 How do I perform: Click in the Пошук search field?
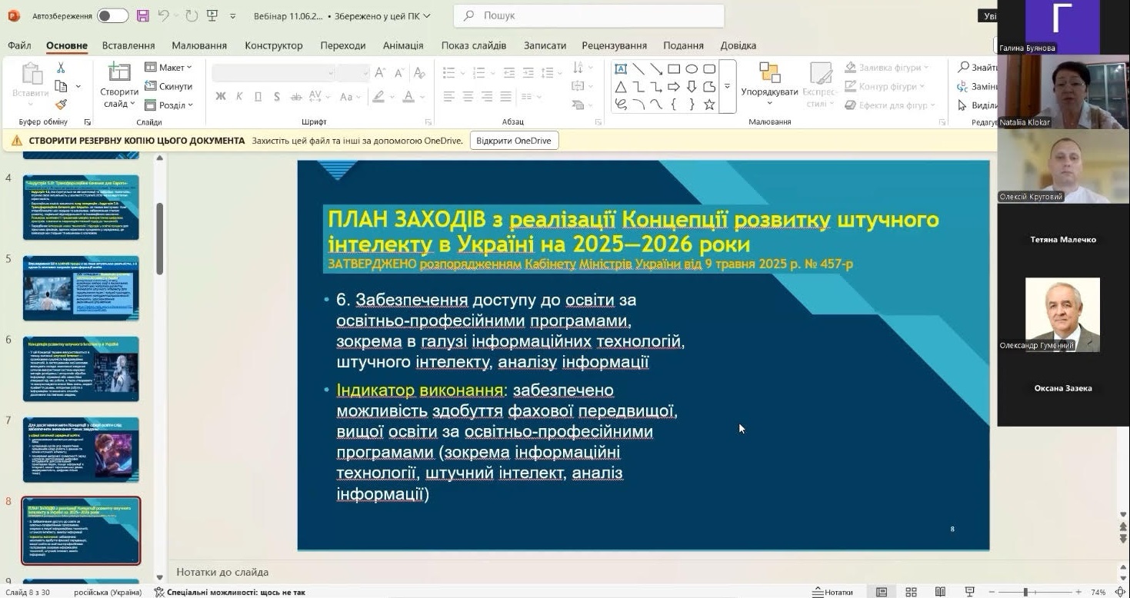[x=589, y=15]
